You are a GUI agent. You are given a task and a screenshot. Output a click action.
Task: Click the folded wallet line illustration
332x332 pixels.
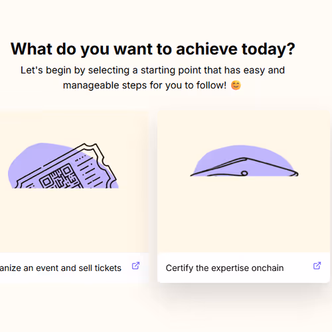[x=244, y=167]
